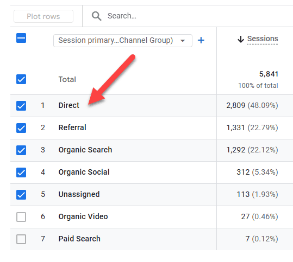The image size is (293, 262).
Task: Uncheck the Organic Search row checkbox
Action: (x=21, y=150)
